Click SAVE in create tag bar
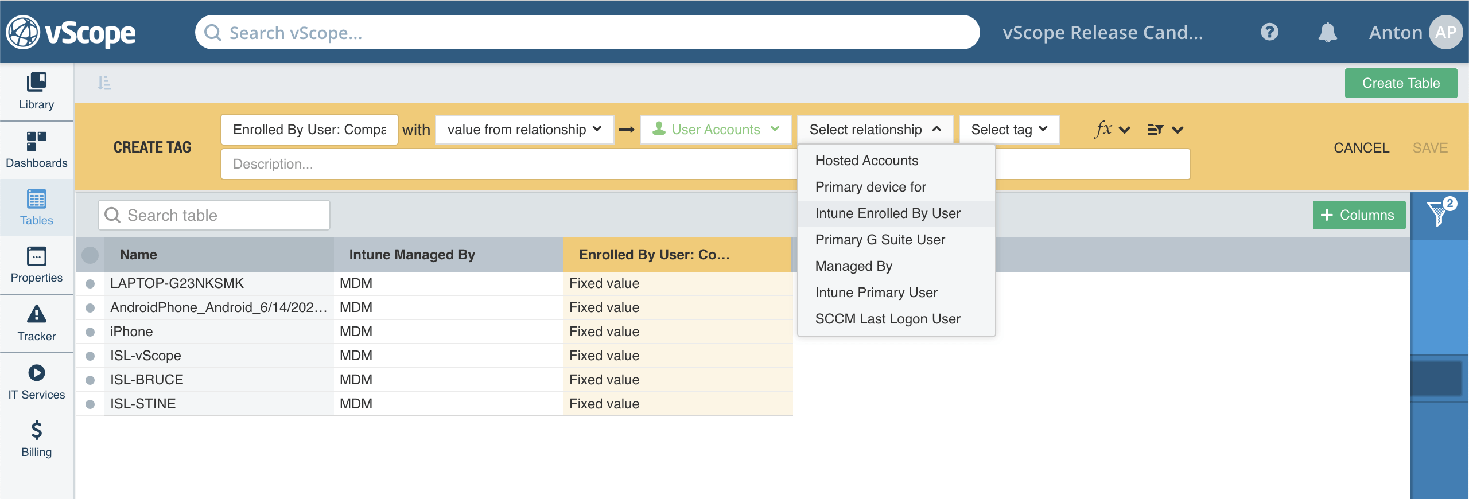The width and height of the screenshot is (1469, 499). click(x=1430, y=147)
